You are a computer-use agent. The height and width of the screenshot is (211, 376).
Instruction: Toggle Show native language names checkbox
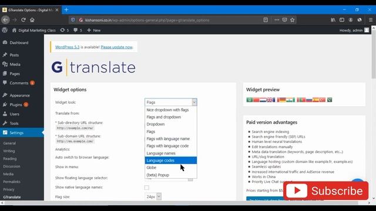pos(147,188)
